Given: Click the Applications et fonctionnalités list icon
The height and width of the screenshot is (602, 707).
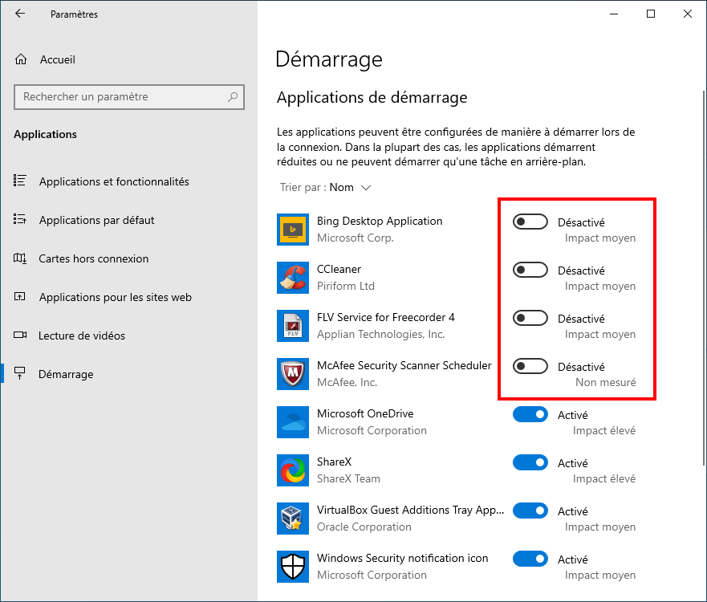Looking at the screenshot, I should pyautogui.click(x=20, y=181).
